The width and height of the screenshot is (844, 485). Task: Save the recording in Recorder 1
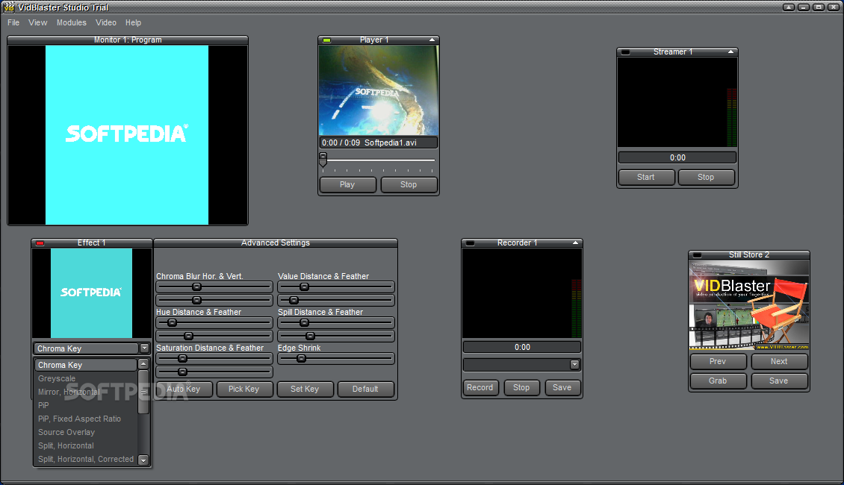tap(562, 388)
